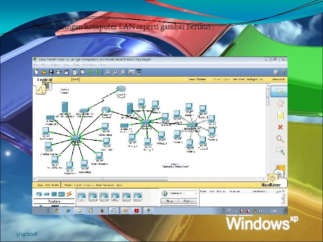Click the Delete scenario button
The width and height of the screenshot is (323, 242).
[188, 201]
